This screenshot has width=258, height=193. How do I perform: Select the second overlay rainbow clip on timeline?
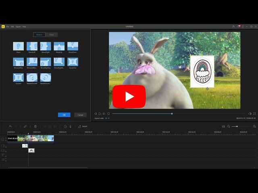[31, 150]
